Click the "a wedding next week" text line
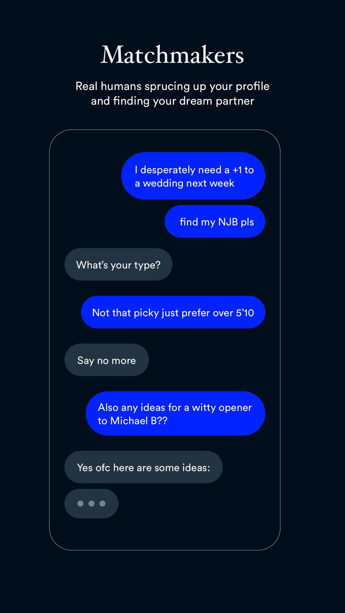This screenshot has height=613, width=345. pyautogui.click(x=184, y=183)
